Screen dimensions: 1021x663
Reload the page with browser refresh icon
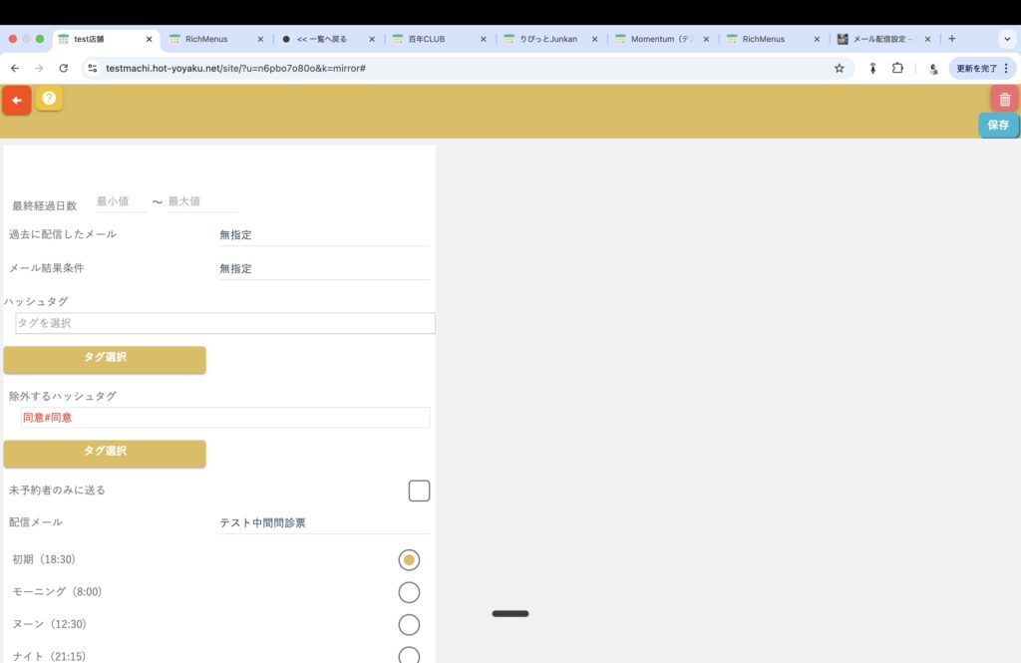64,68
